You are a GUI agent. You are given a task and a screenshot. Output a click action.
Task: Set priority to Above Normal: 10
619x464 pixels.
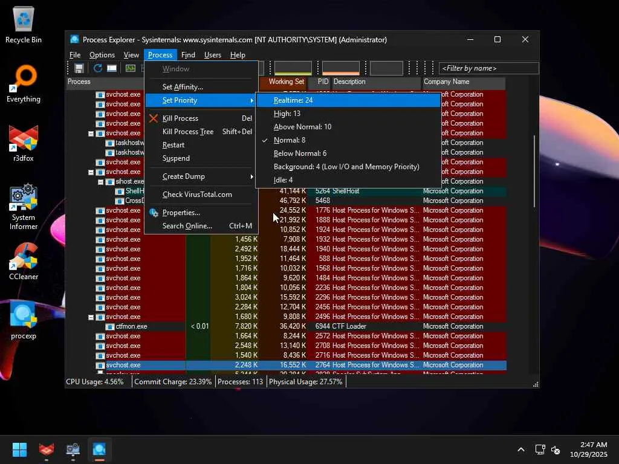(x=348, y=127)
